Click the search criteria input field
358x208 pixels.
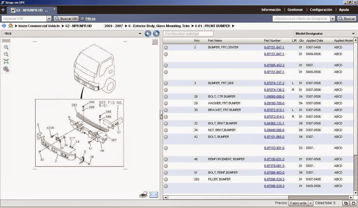[x=301, y=19]
